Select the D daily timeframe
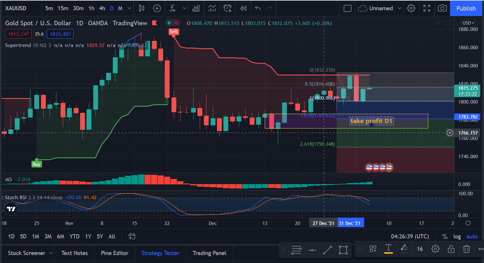The height and width of the screenshot is (263, 484). pos(111,8)
